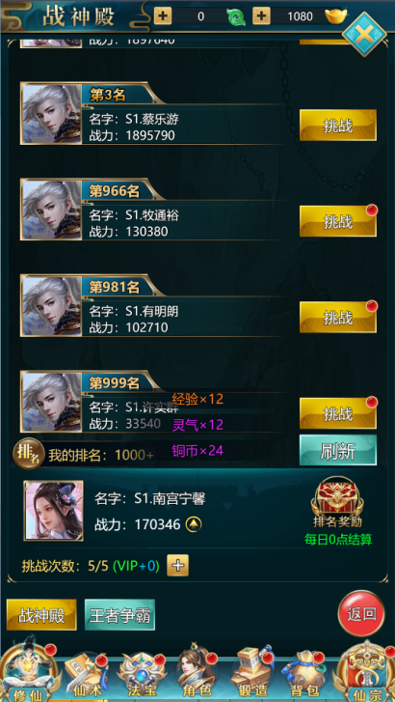Click the red 返回 return button
The width and height of the screenshot is (395, 702).
coord(361,614)
